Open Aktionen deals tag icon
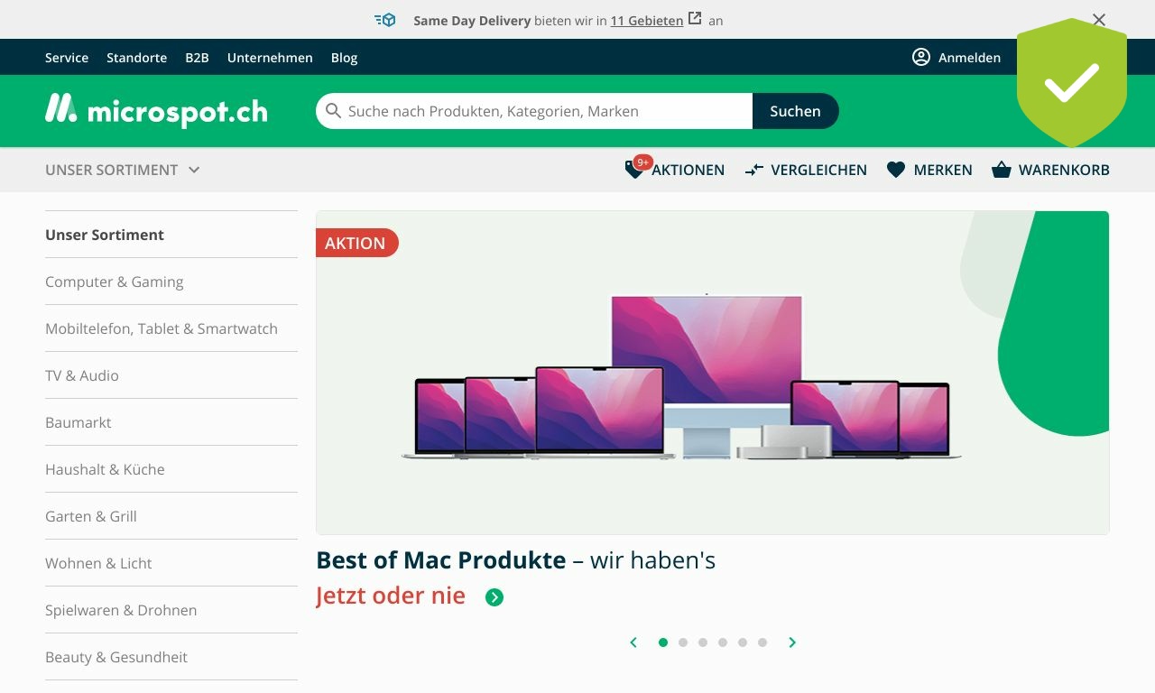Image resolution: width=1155 pixels, height=693 pixels. click(635, 170)
